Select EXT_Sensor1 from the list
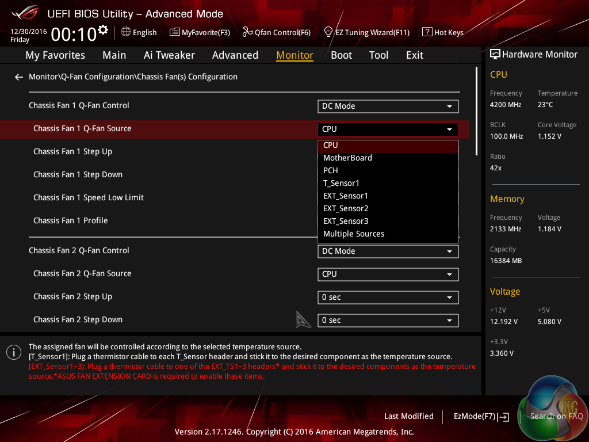The width and height of the screenshot is (589, 442). [x=388, y=196]
